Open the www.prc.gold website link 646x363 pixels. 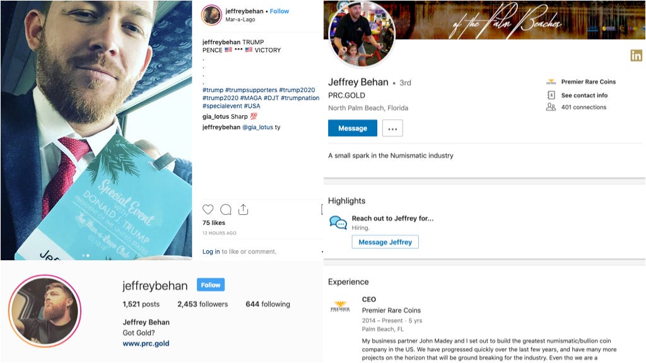[x=146, y=343]
